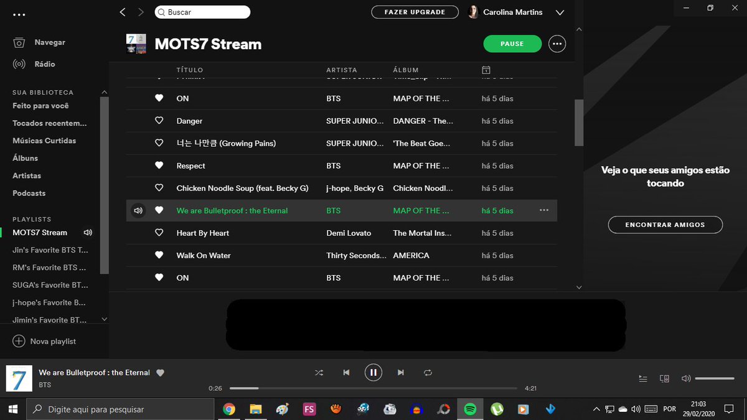This screenshot has height=420, width=747.
Task: Click the FAZER UPGRADE button
Action: pyautogui.click(x=415, y=12)
